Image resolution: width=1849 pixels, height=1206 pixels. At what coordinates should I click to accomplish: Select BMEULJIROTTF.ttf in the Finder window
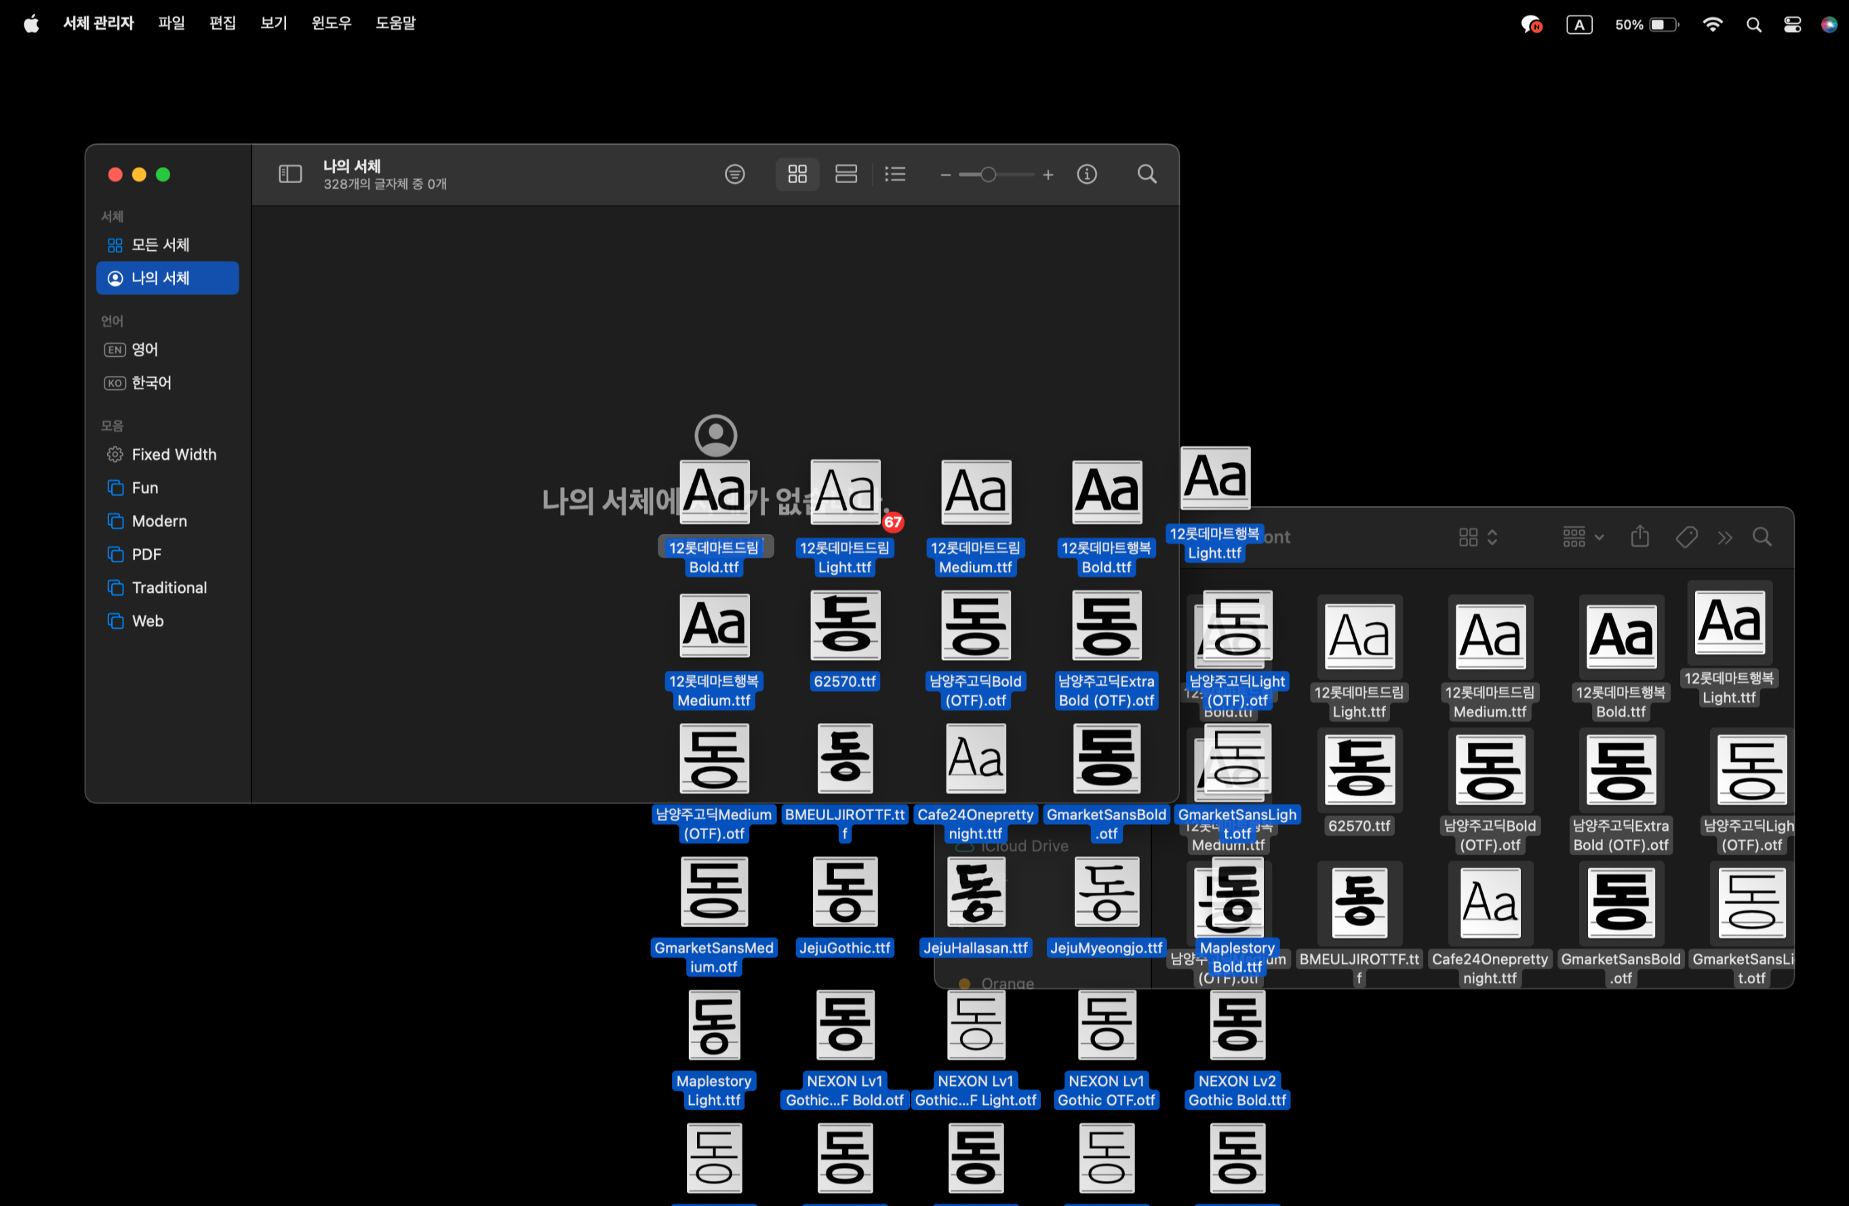1359,925
